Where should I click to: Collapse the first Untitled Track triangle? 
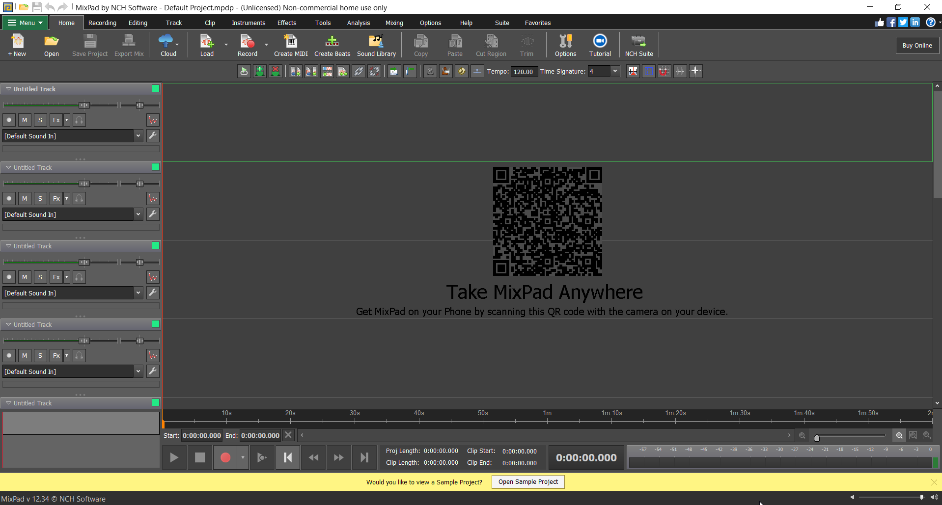tap(8, 89)
